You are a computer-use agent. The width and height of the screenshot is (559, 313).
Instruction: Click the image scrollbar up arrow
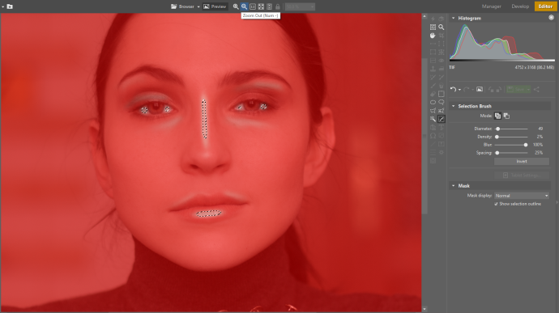tap(425, 16)
